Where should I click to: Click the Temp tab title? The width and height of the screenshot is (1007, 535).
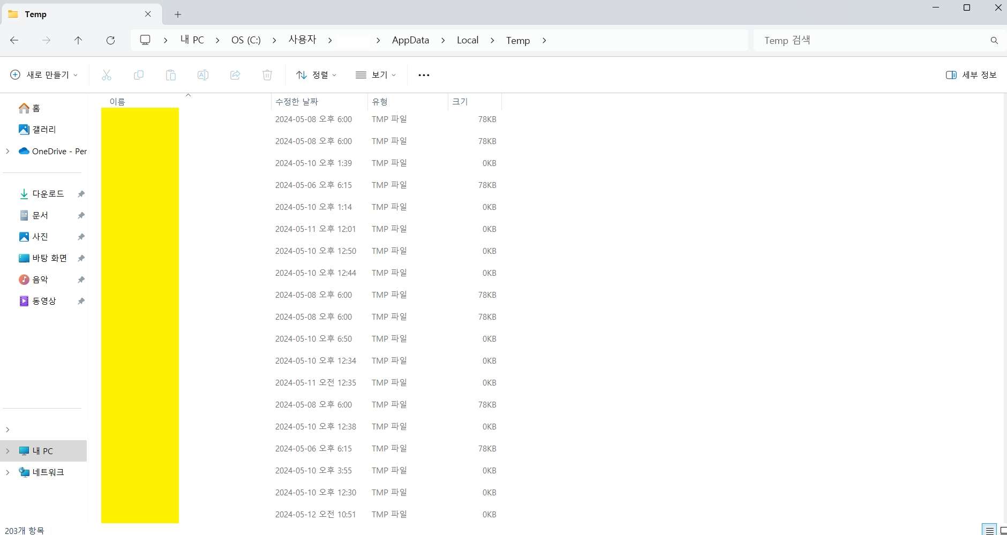[35, 14]
